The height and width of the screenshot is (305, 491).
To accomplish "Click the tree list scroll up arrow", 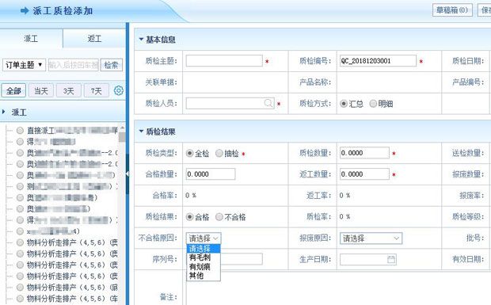I will tap(122, 128).
